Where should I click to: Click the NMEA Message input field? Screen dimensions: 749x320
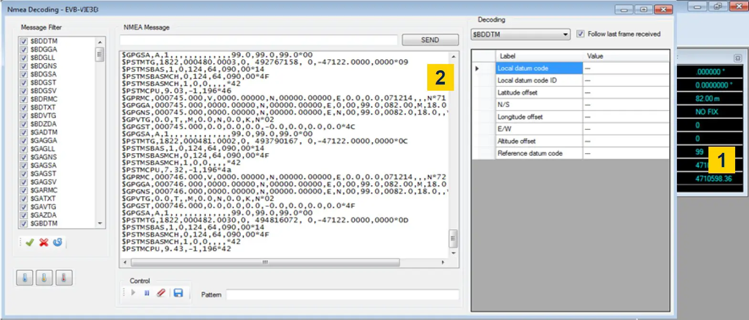pyautogui.click(x=258, y=40)
